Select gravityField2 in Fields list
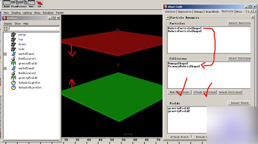The image size is (258, 144). coord(179,111)
